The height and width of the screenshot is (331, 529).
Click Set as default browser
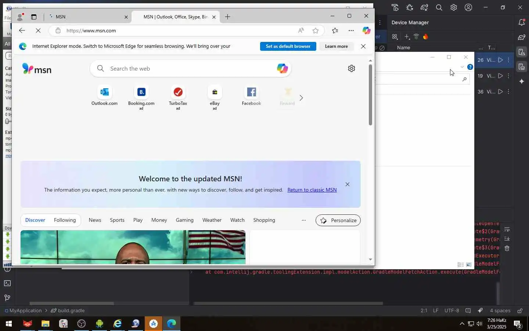click(x=288, y=46)
